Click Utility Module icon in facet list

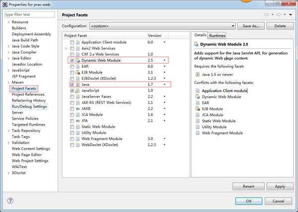click(78, 133)
